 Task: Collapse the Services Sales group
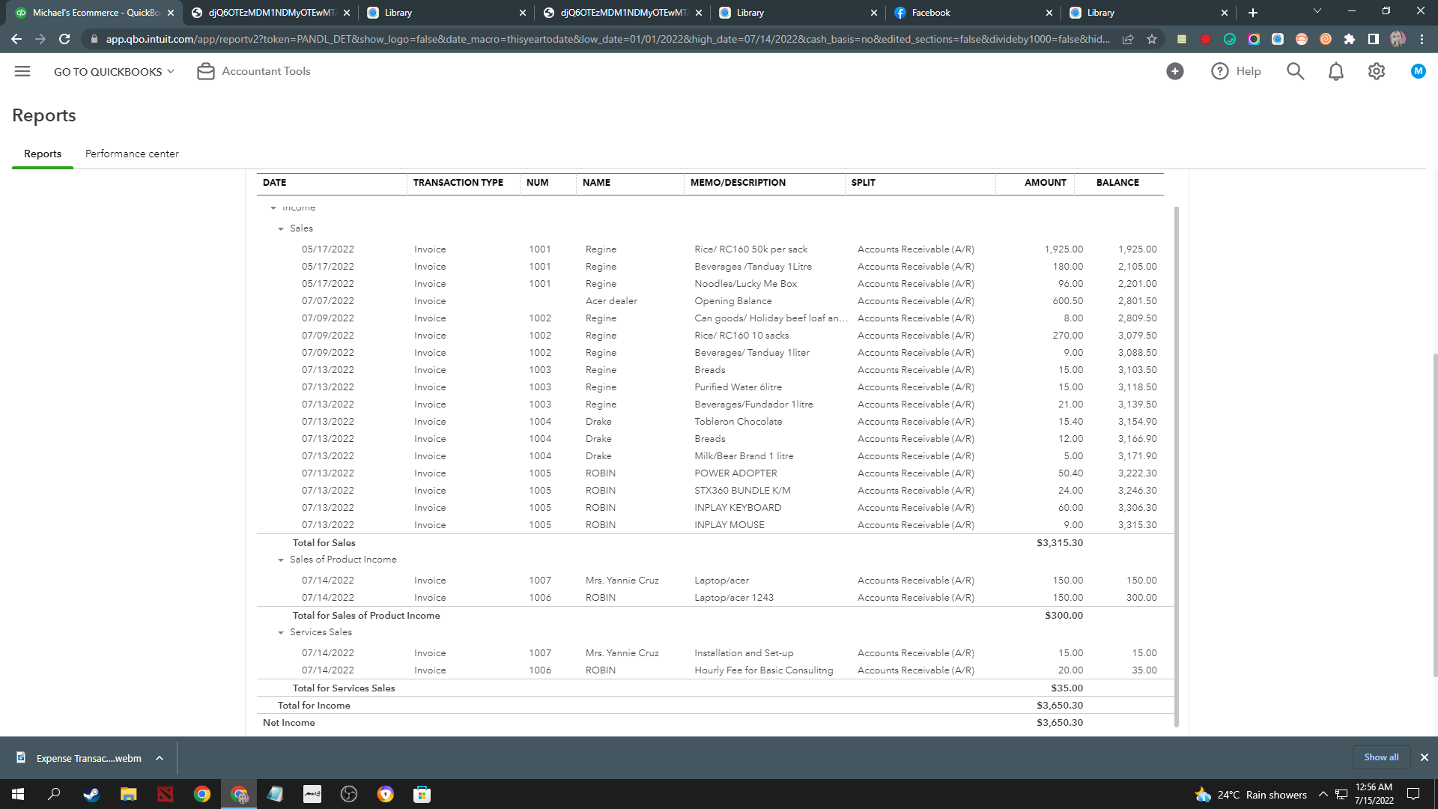(281, 632)
